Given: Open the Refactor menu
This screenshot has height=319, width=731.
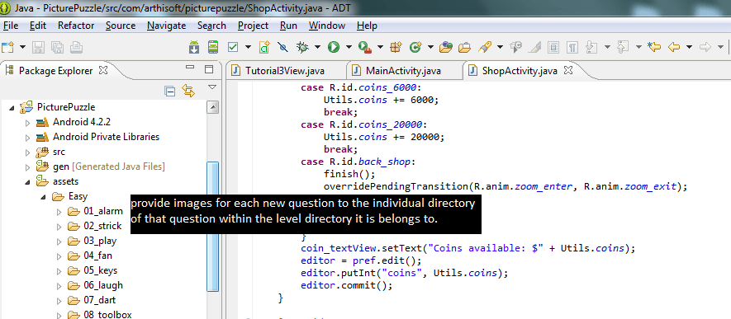Looking at the screenshot, I should 76,26.
